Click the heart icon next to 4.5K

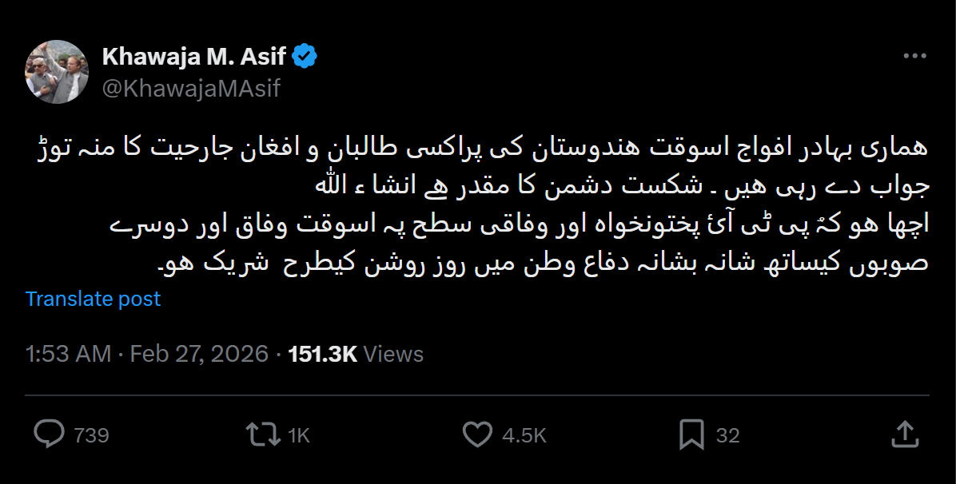click(478, 434)
